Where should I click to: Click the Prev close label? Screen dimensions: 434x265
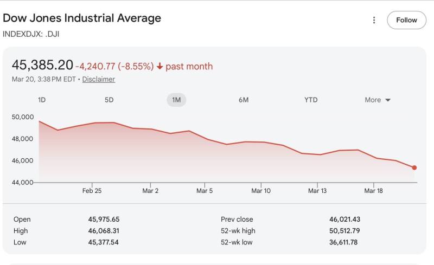[237, 219]
